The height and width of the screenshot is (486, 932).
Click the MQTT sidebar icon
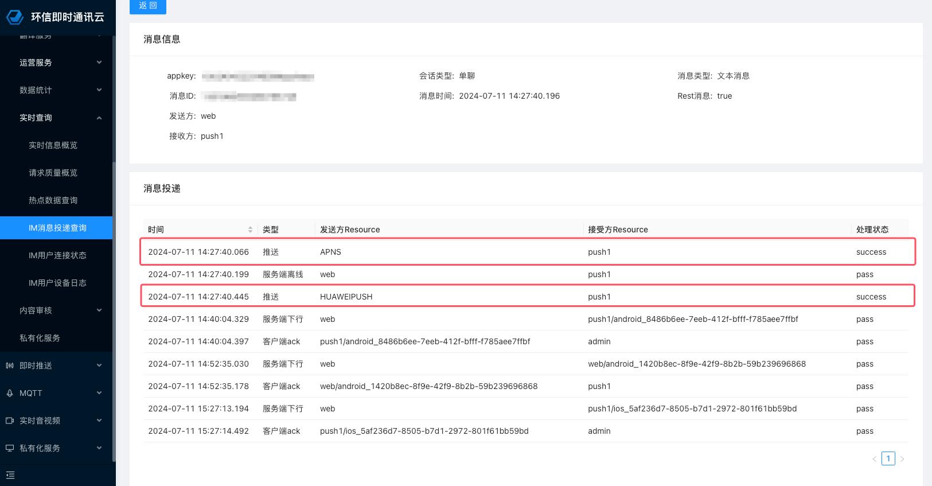coord(10,393)
